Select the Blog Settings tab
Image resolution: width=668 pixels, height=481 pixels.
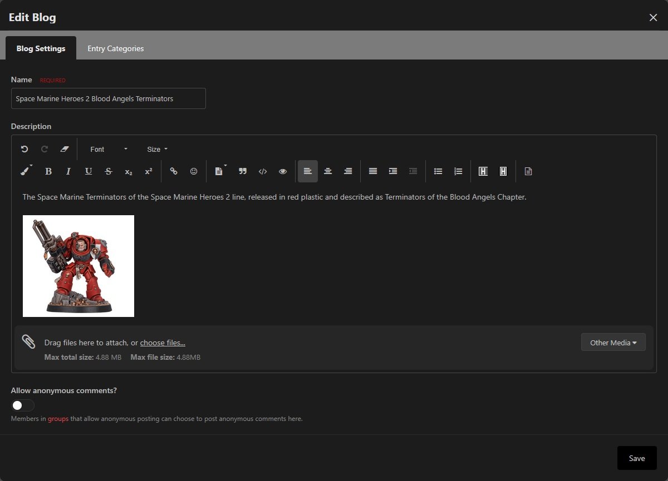click(x=41, y=48)
